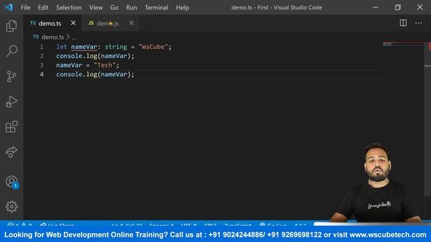Click the underlined nameVar on line 1

pos(84,47)
